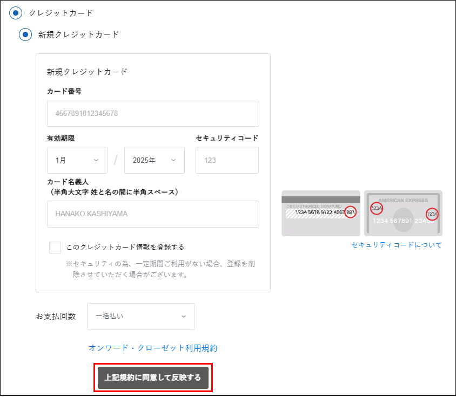456x398 pixels.
Task: Open the expiry year dropdown showing 2025年
Action: coord(155,160)
